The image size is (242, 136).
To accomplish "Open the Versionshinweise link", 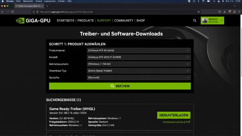I will (173, 122).
